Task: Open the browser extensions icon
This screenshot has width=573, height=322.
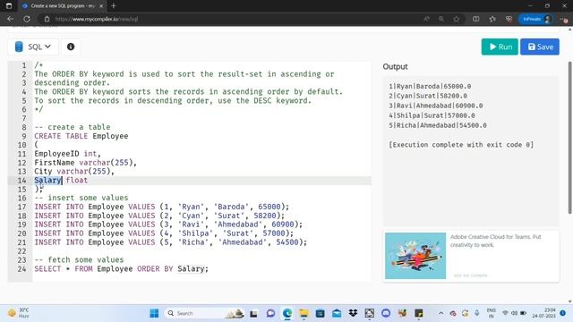Action: pyautogui.click(x=492, y=19)
